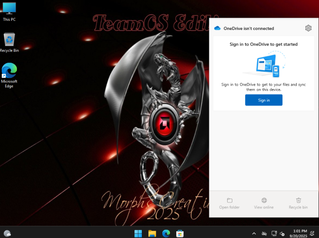Click View online in OneDrive panel
The height and width of the screenshot is (238, 319).
point(264,204)
